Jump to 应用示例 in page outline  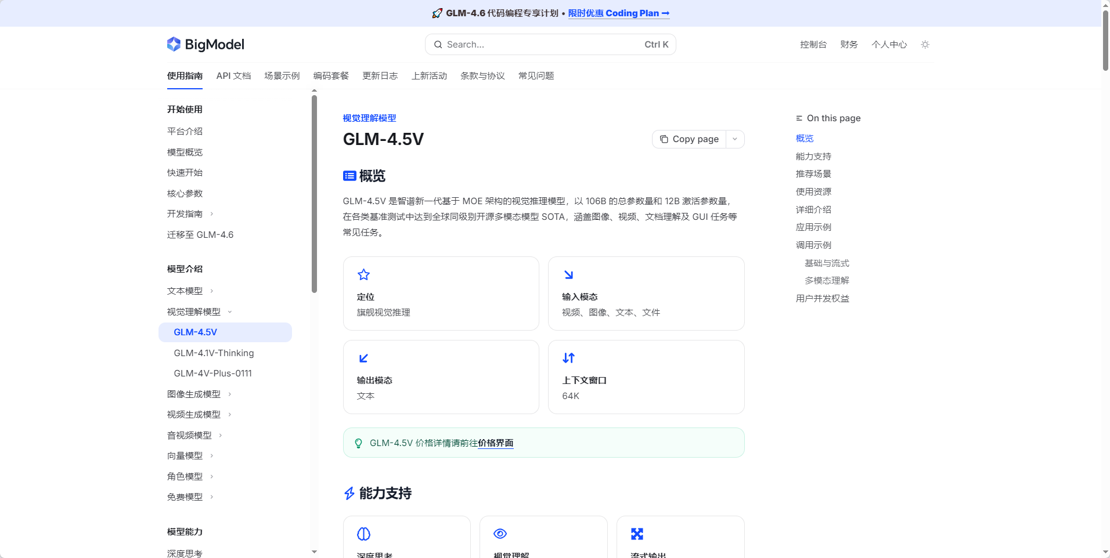click(813, 227)
